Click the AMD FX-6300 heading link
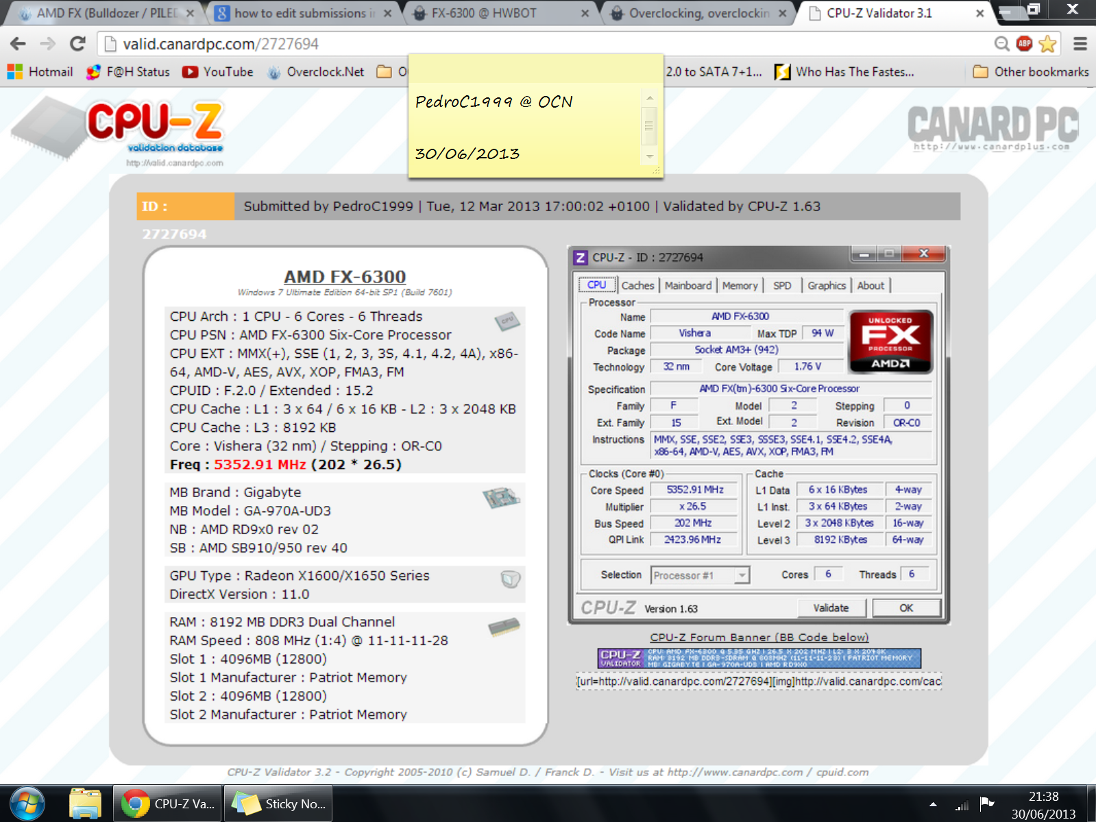The image size is (1096, 822). pos(345,277)
